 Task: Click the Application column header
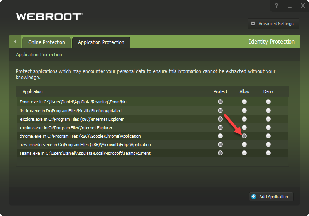point(32,91)
